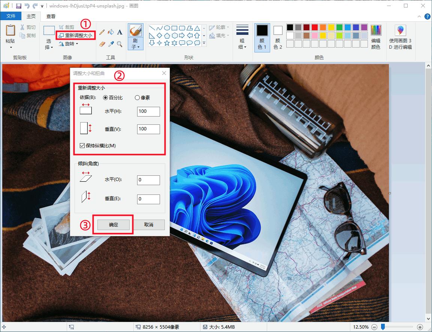Select the Color picker eyedropper tool
The image size is (432, 332).
[111, 44]
